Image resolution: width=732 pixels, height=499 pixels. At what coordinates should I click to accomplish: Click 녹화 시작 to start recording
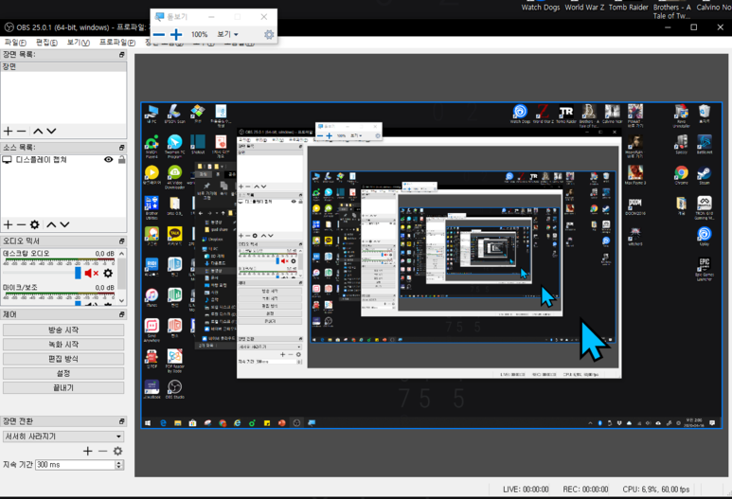click(x=63, y=345)
